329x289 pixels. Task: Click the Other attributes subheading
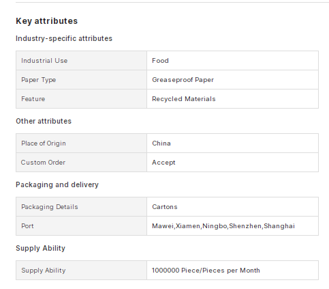point(44,121)
